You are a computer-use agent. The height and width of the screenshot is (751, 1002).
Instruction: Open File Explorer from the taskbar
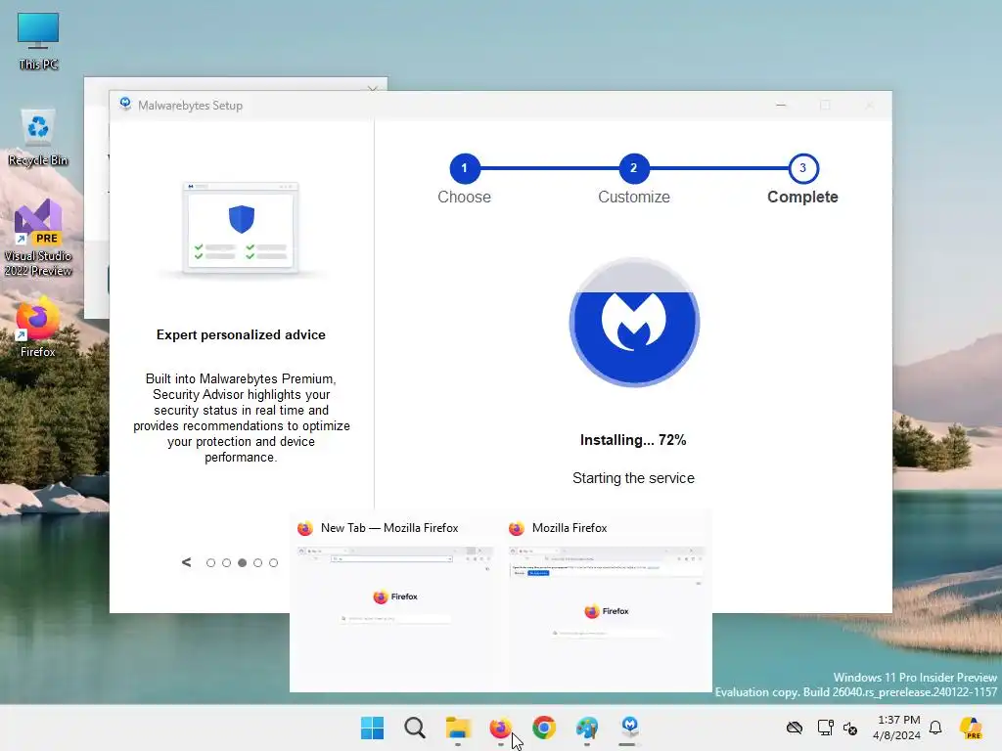[458, 728]
